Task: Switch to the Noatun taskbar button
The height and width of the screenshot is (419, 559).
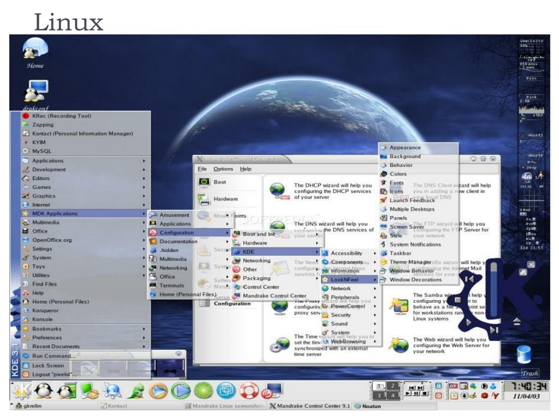Action: (394, 406)
